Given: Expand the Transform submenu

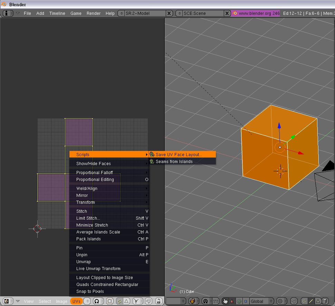Looking at the screenshot, I should [109, 202].
